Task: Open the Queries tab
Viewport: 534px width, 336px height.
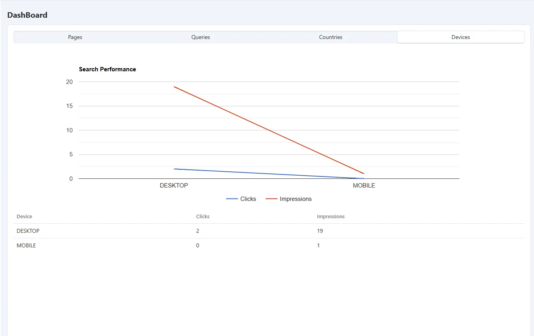Action: pos(200,37)
